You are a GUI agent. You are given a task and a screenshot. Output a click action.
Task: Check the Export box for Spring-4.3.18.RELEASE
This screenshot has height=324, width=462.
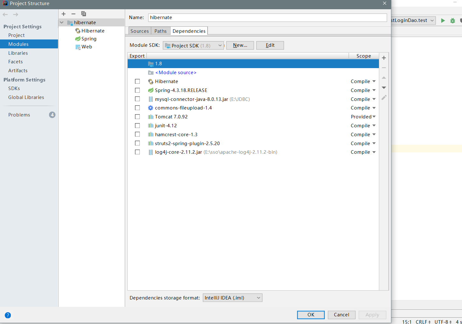tap(137, 90)
